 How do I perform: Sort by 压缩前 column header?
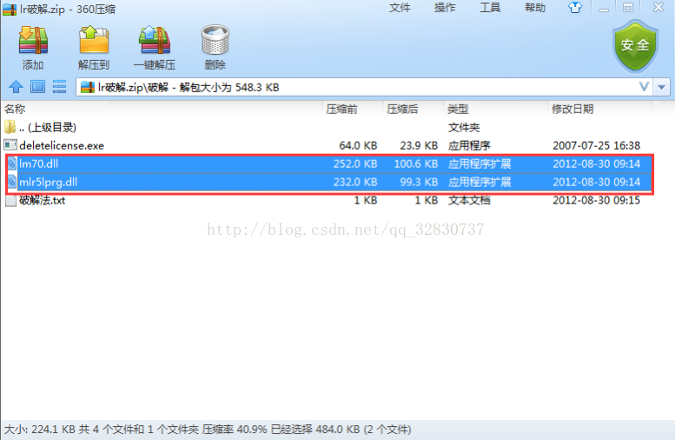pyautogui.click(x=341, y=109)
